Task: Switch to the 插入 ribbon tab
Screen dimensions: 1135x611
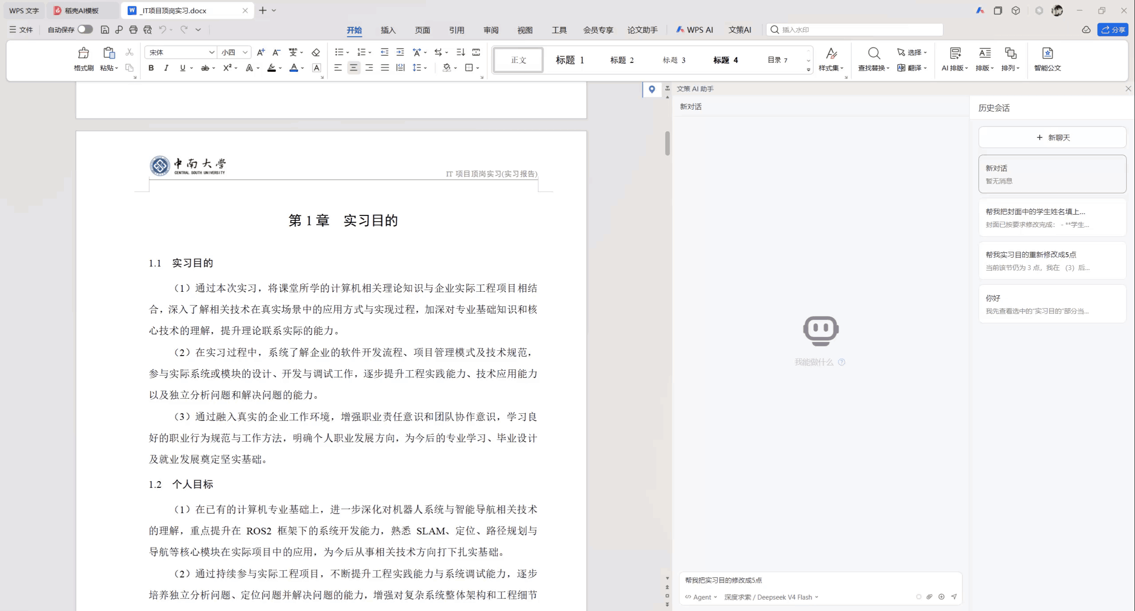Action: coord(388,30)
